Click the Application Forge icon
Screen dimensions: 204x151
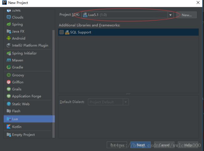(9, 96)
